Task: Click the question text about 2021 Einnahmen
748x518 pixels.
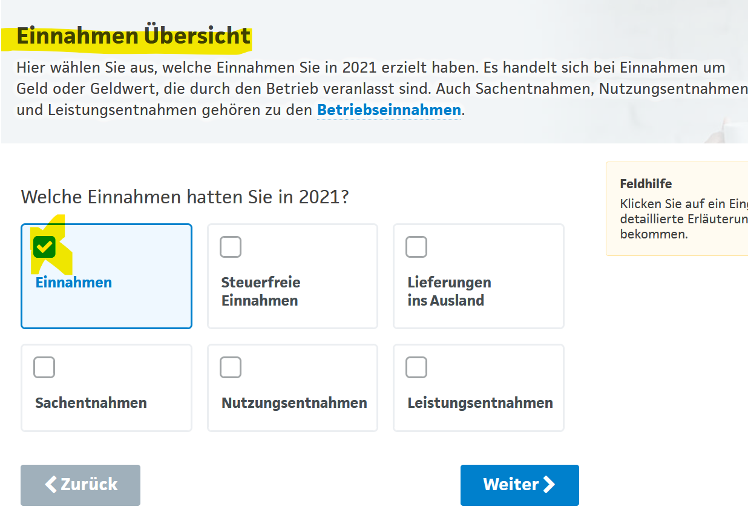Action: (x=185, y=197)
